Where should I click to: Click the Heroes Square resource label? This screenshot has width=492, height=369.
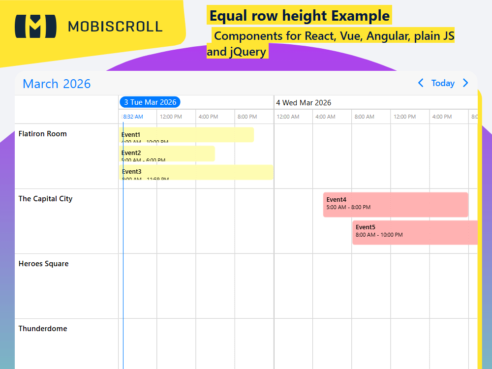tap(43, 263)
